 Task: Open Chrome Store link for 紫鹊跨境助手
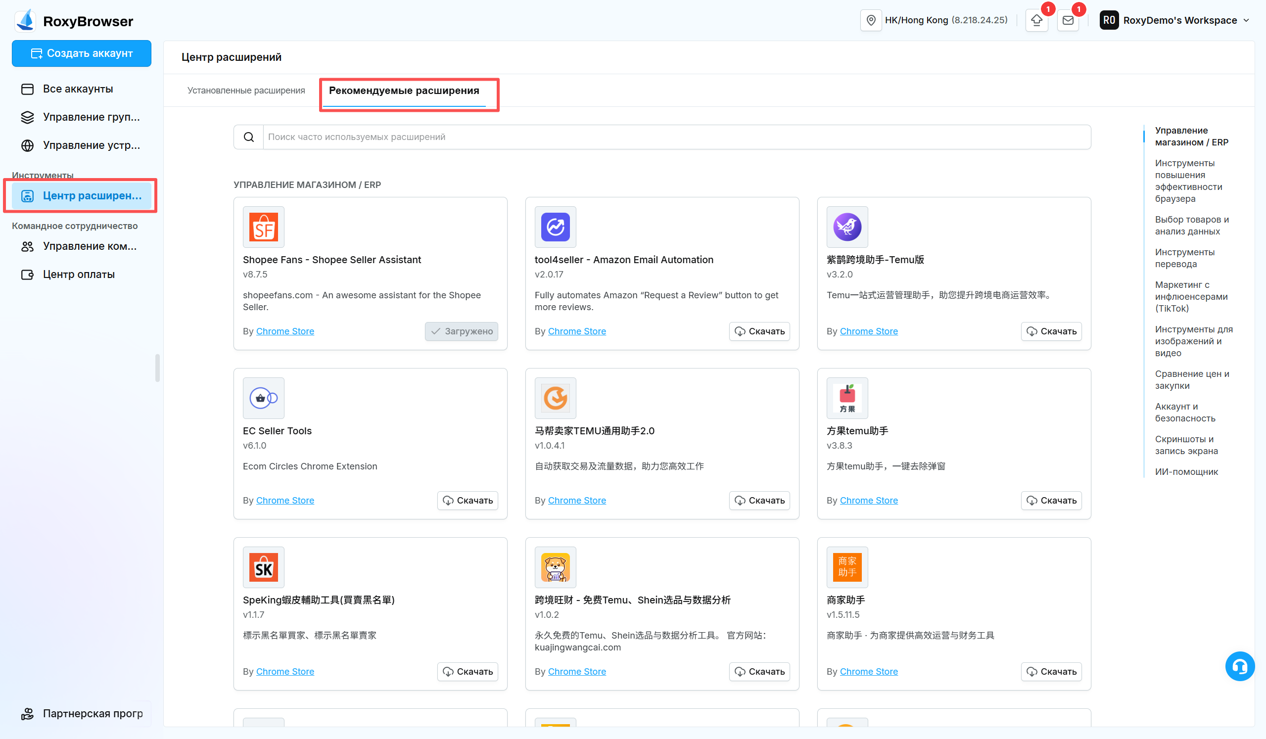(869, 331)
